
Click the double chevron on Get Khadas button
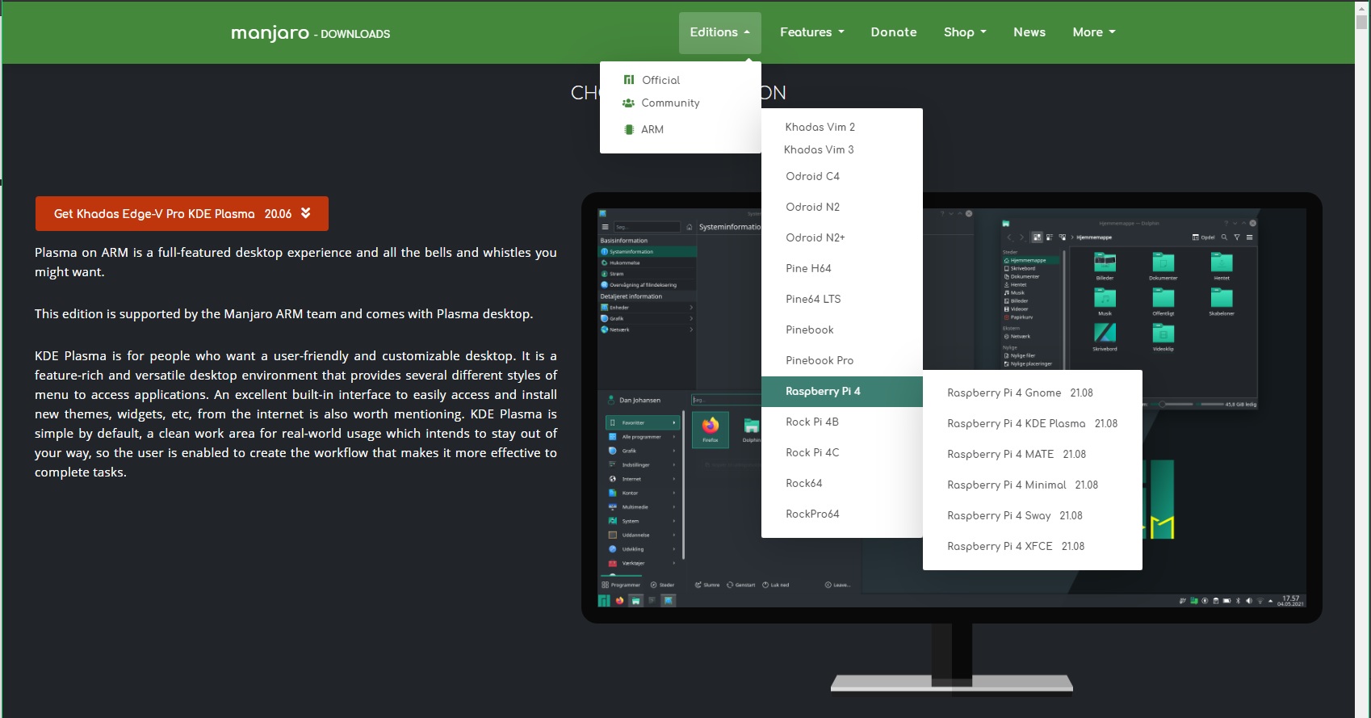306,213
